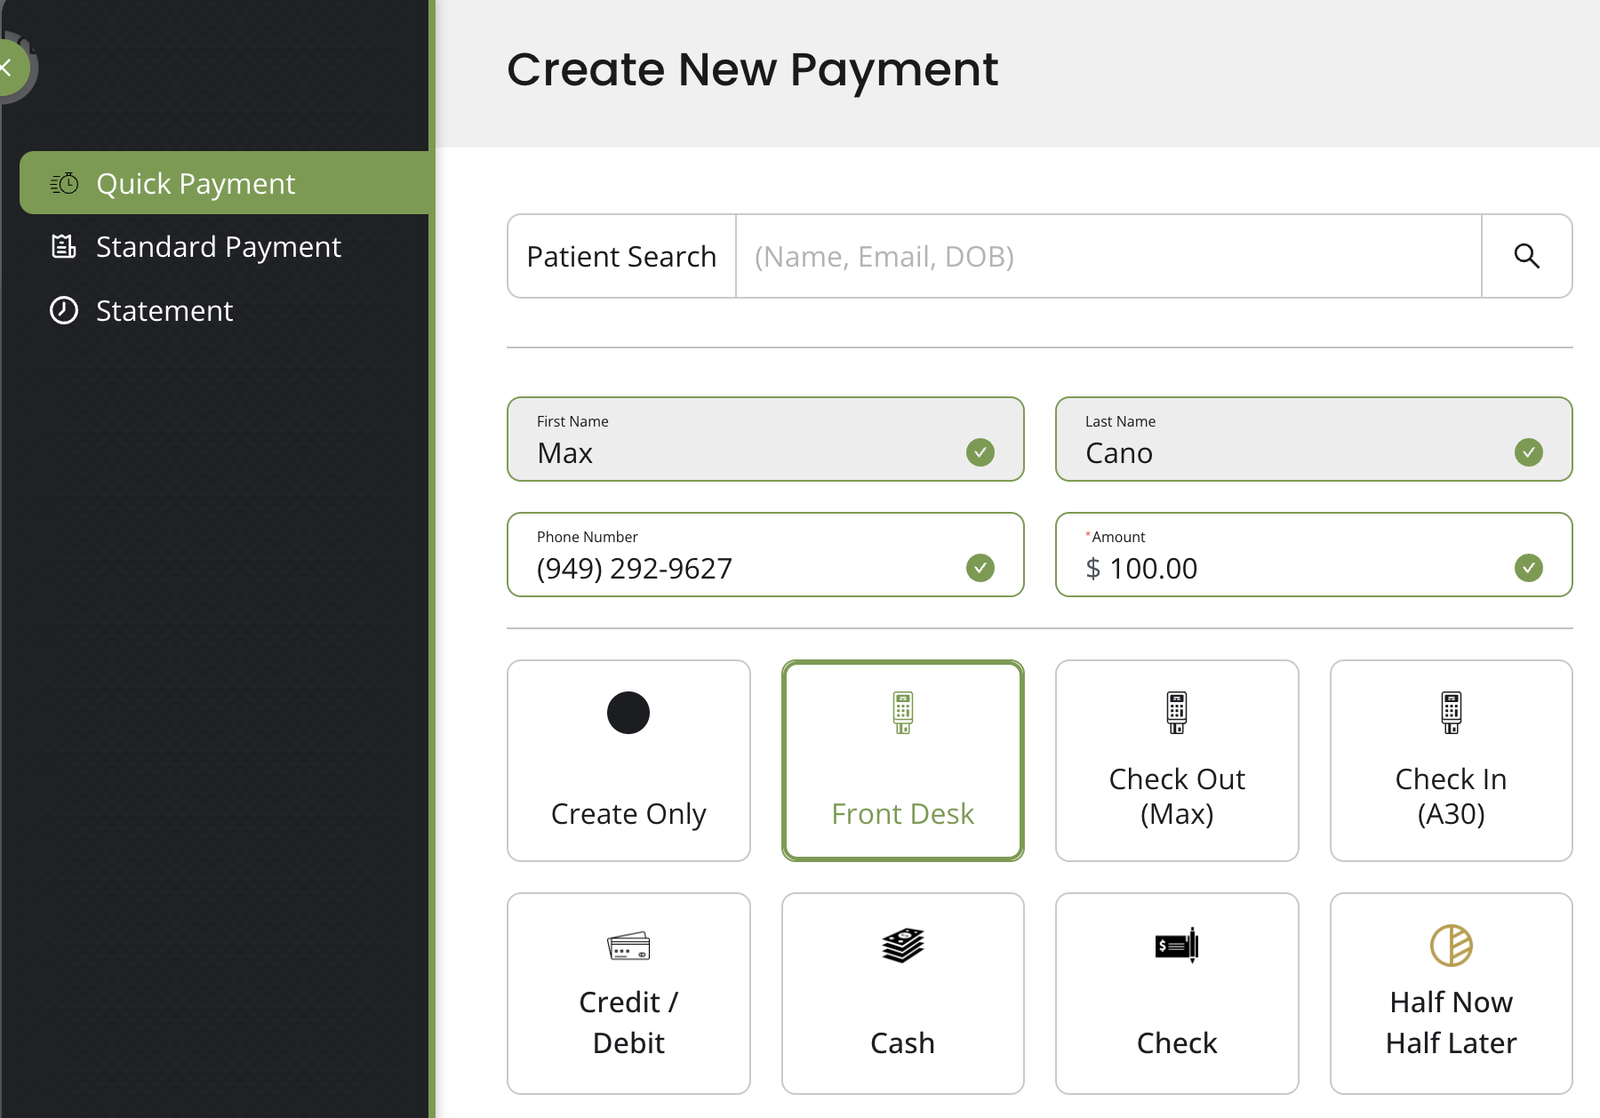The image size is (1600, 1118).
Task: Click the pen-and-check icon on Check tile
Action: click(x=1176, y=946)
